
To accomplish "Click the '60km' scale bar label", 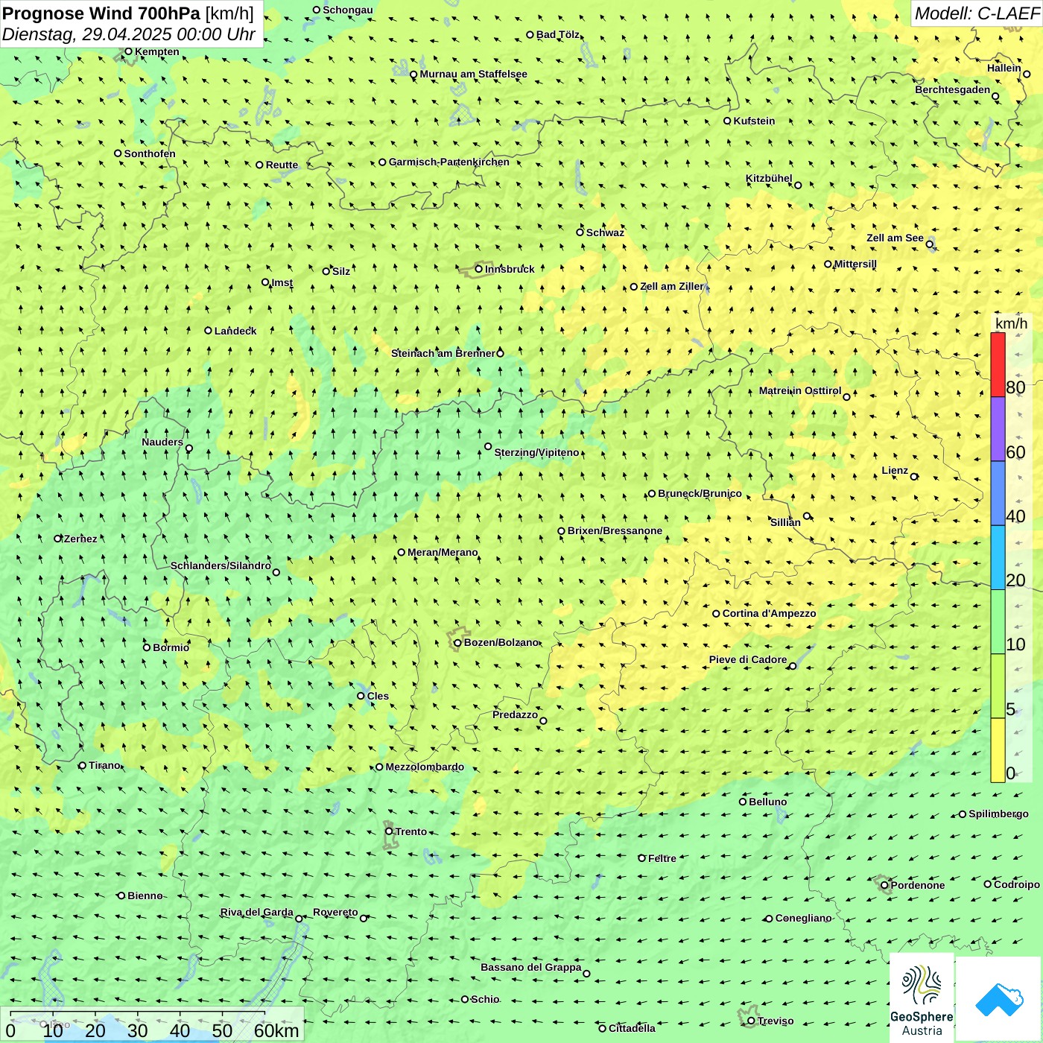I will coord(276,1030).
